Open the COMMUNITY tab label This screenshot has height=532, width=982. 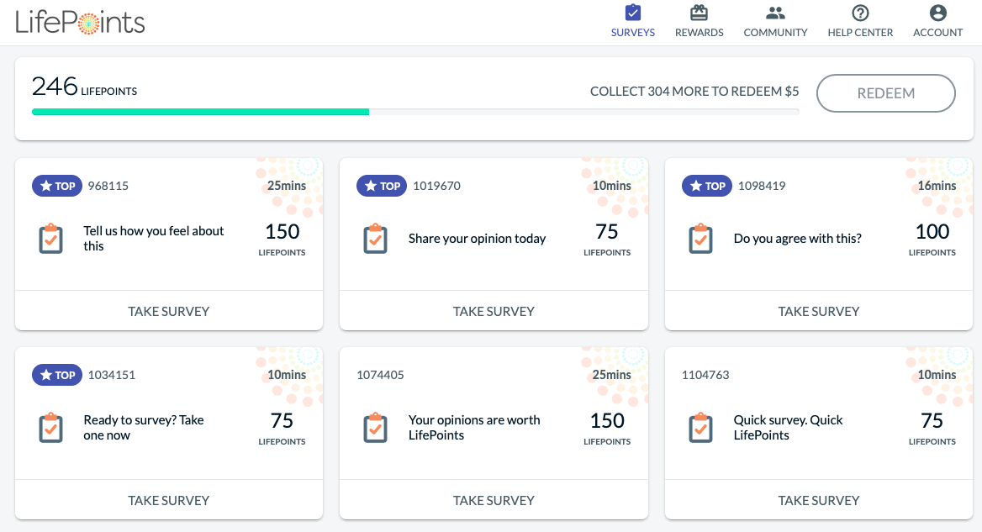click(x=775, y=33)
